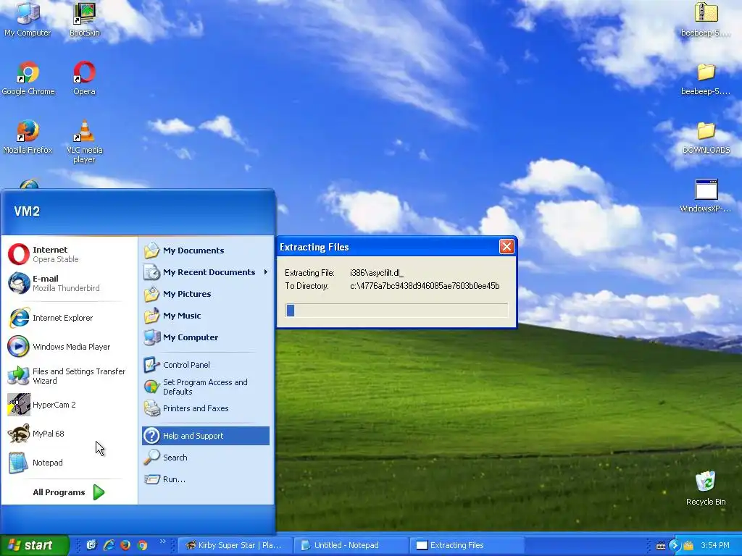Viewport: 742px width, 556px height.
Task: Expand All Programs list
Action: tap(69, 492)
